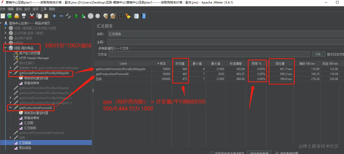Cut the selected element with scissors icon

(x=32, y=16)
